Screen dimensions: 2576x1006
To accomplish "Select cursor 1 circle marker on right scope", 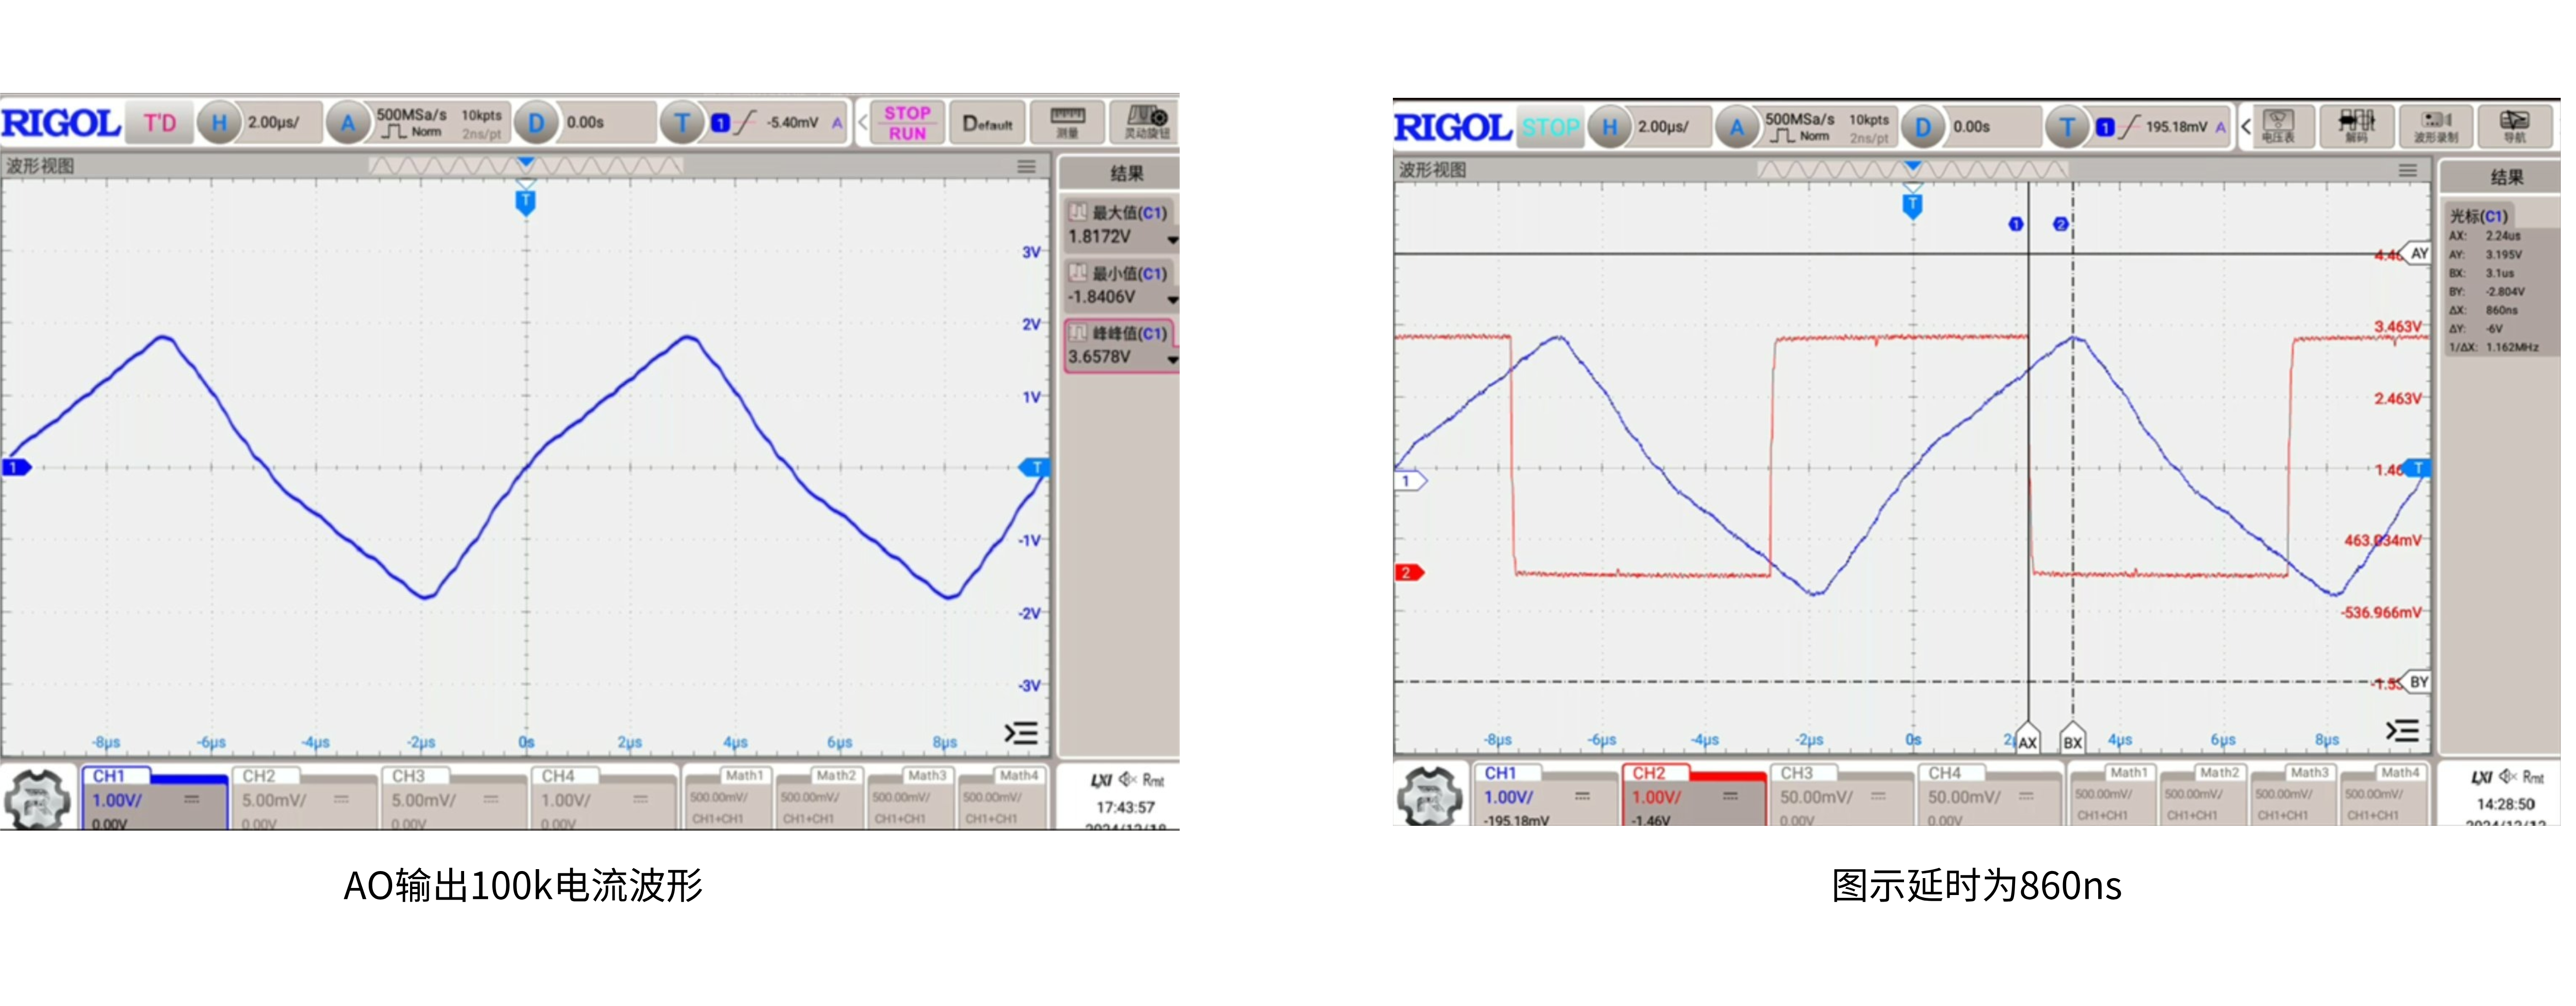I will click(2016, 224).
